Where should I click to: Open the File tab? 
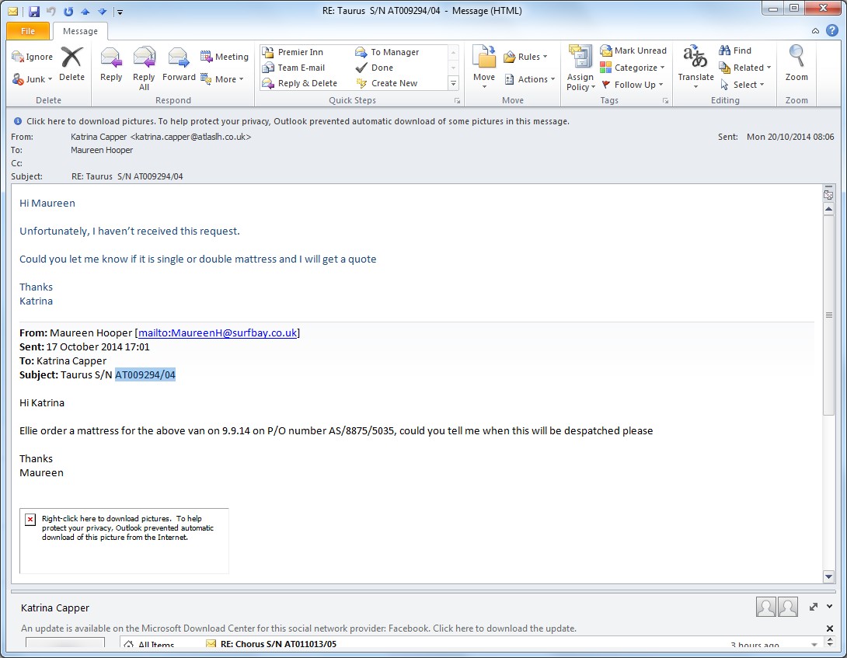pos(28,31)
